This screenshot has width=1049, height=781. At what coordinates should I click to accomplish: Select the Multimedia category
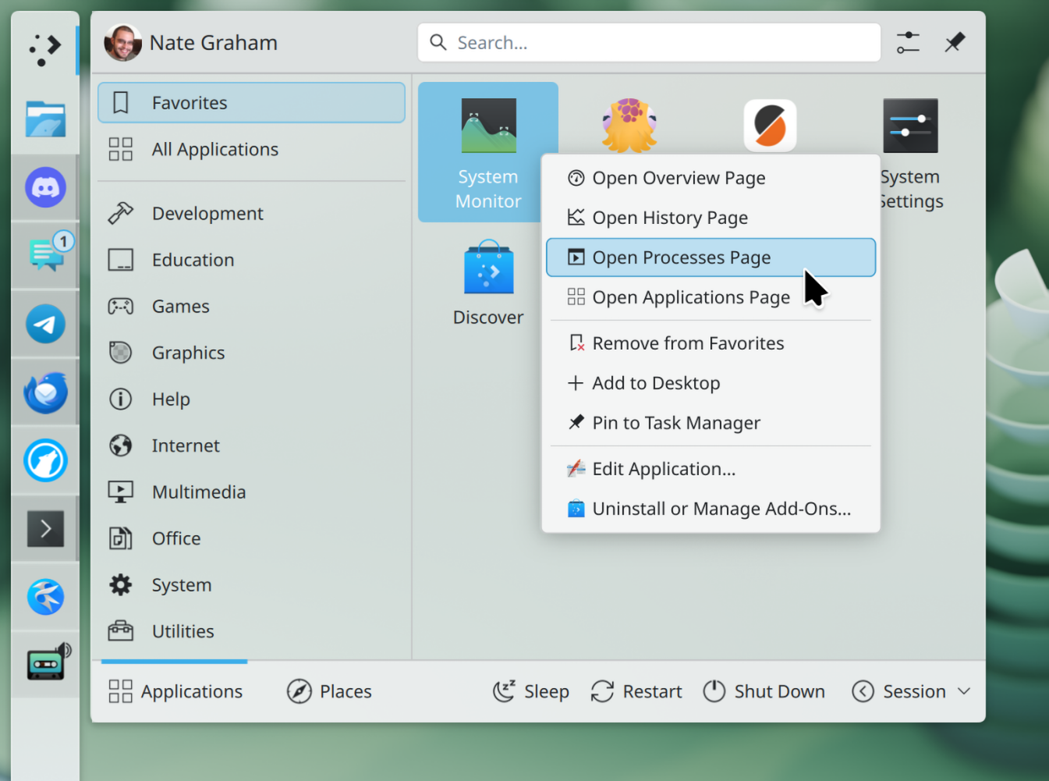(x=199, y=492)
